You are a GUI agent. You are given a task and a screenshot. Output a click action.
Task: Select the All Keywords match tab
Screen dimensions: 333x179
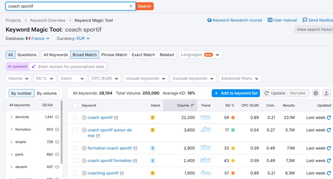coord(56,55)
